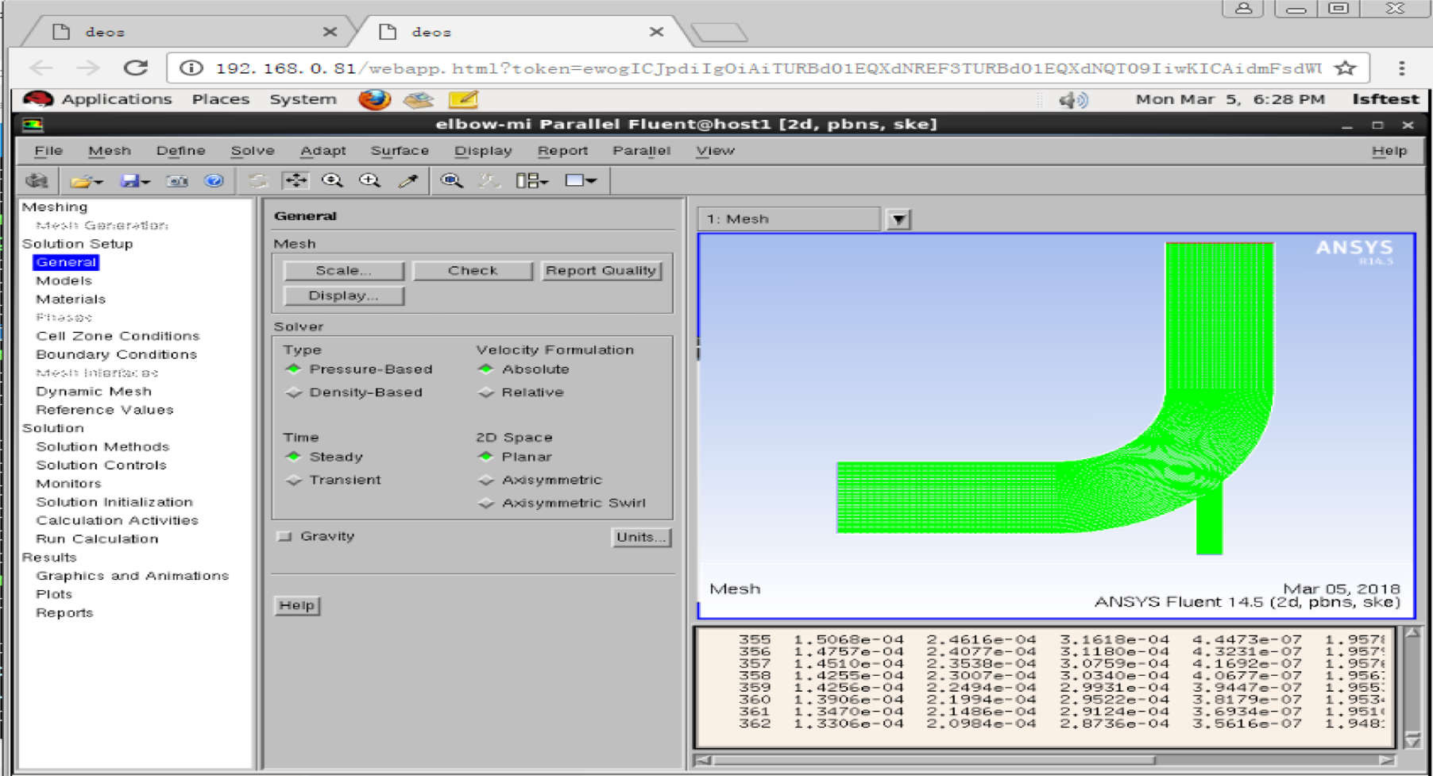
Task: Click the site information icon in address bar
Action: 191,68
